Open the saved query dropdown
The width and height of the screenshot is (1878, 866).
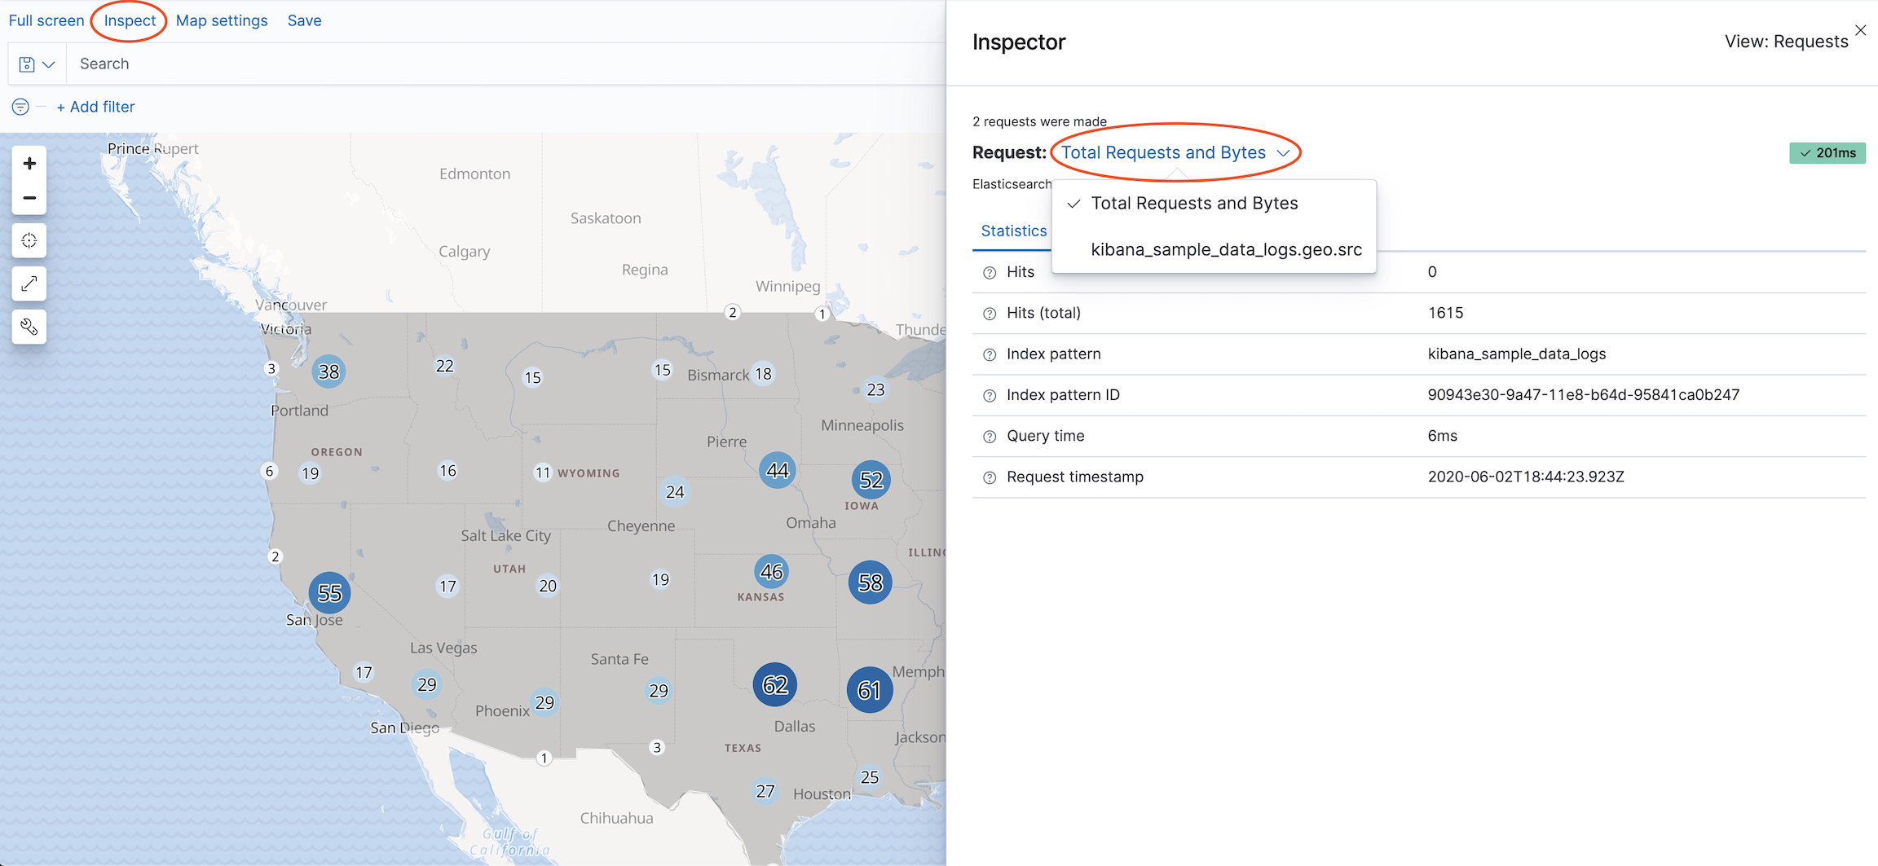click(37, 64)
